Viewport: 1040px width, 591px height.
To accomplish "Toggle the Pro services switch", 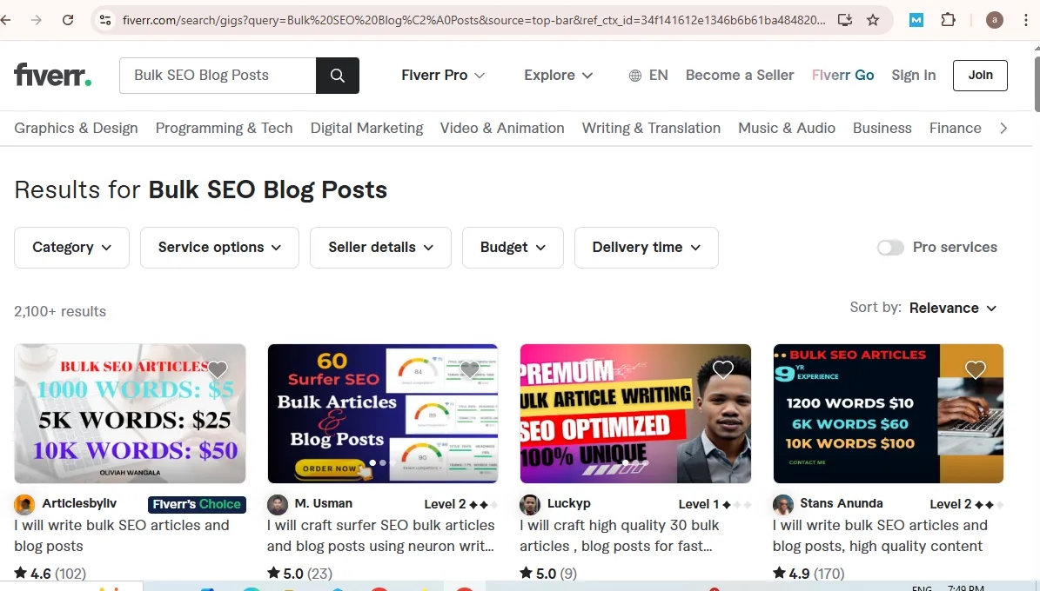I will pyautogui.click(x=890, y=247).
